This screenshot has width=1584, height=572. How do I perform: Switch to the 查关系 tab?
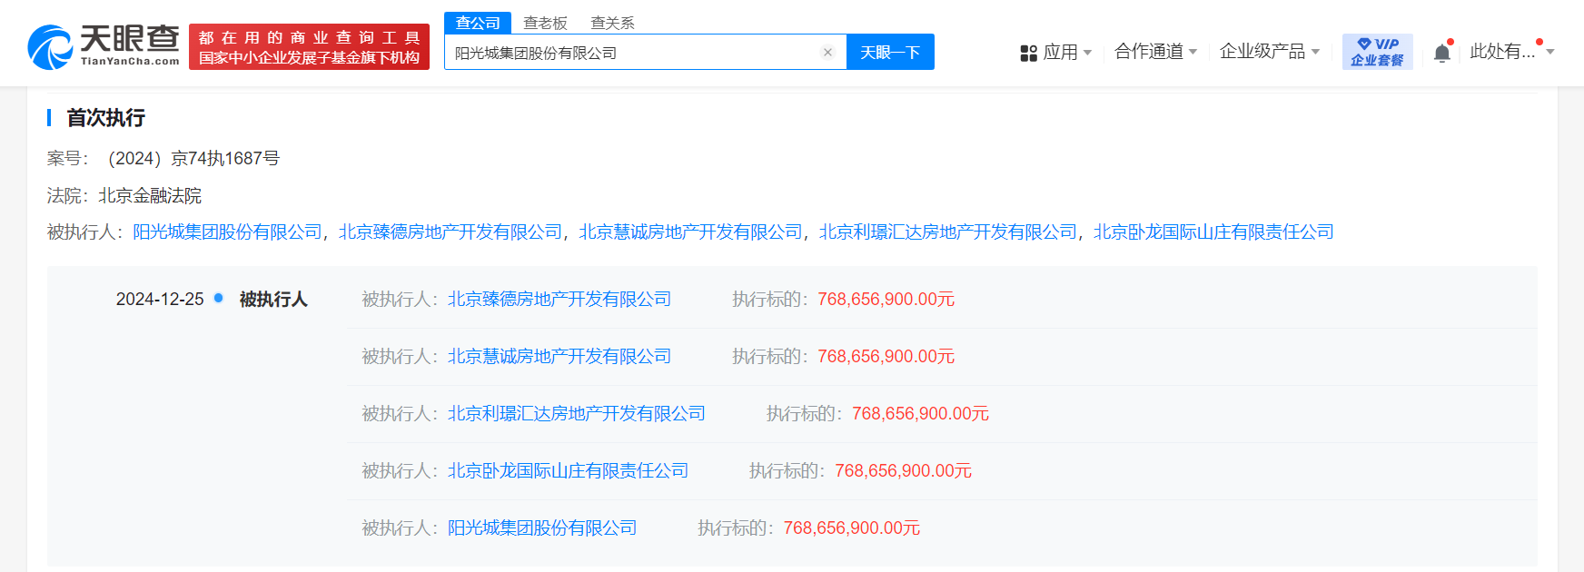click(x=612, y=23)
